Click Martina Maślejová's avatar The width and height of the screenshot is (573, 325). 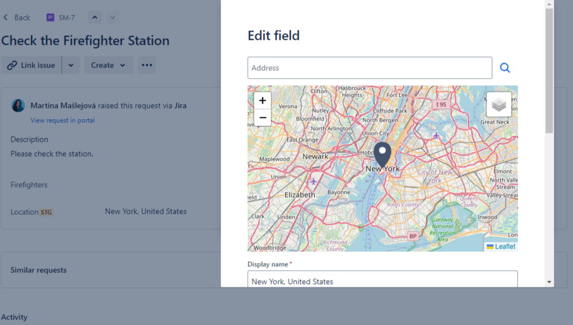point(18,106)
